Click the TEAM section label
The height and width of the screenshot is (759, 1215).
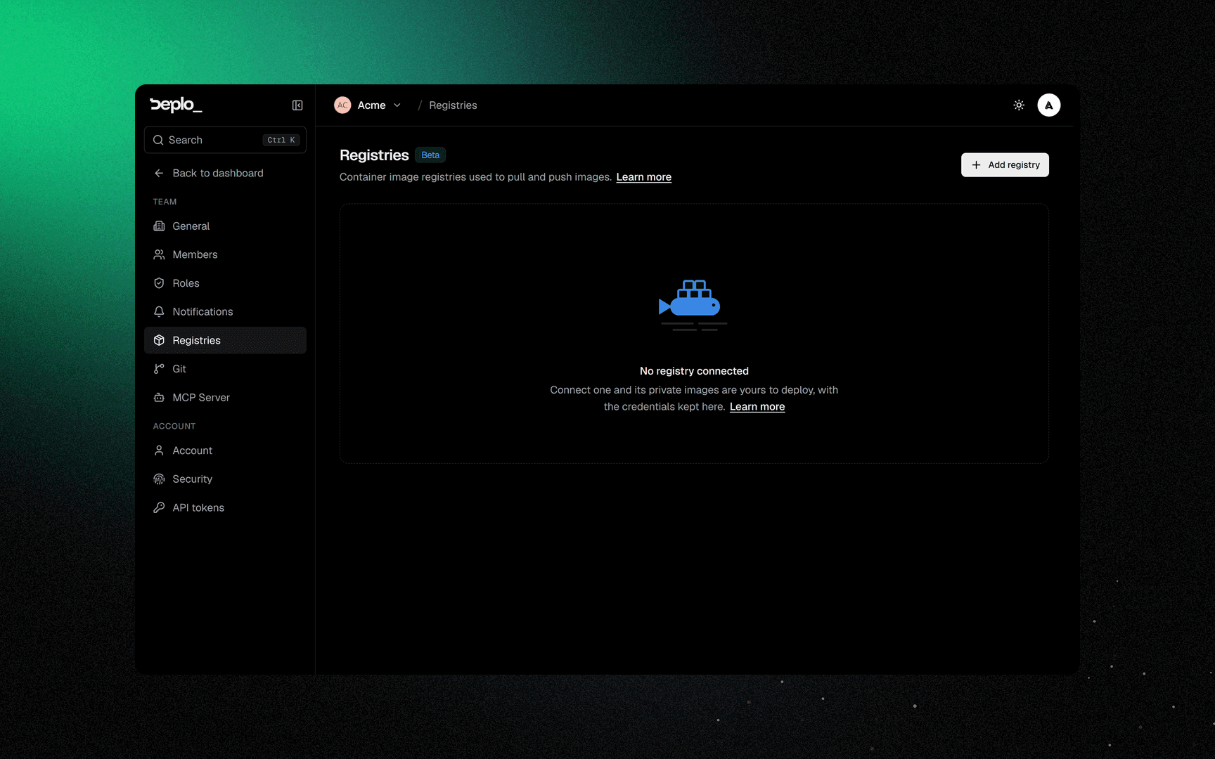point(165,202)
